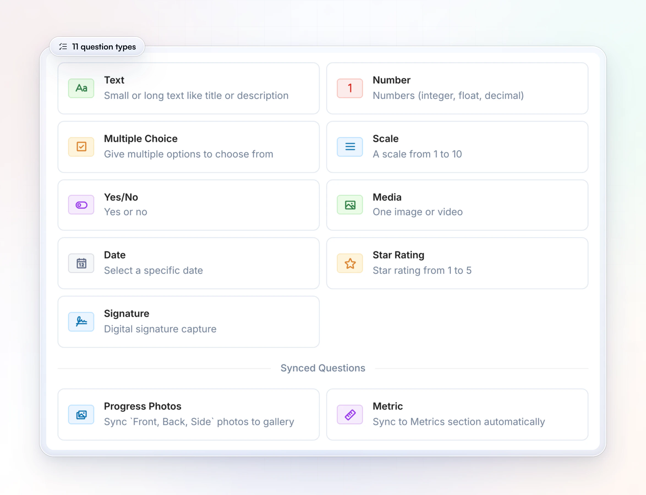
Task: Click 'A scale from 1 to 10' text
Action: [417, 154]
